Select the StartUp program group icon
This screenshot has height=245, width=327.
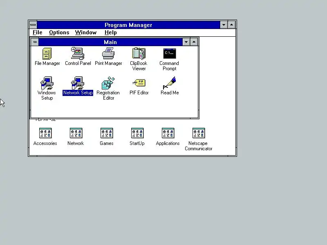137,133
